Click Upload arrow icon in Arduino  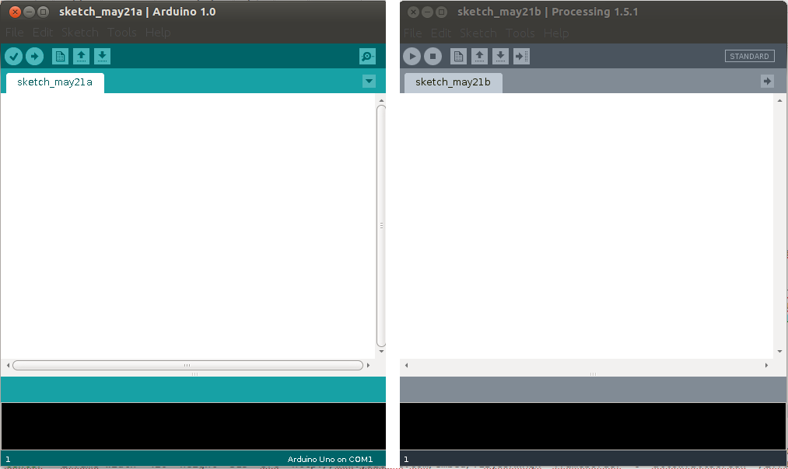tap(35, 56)
